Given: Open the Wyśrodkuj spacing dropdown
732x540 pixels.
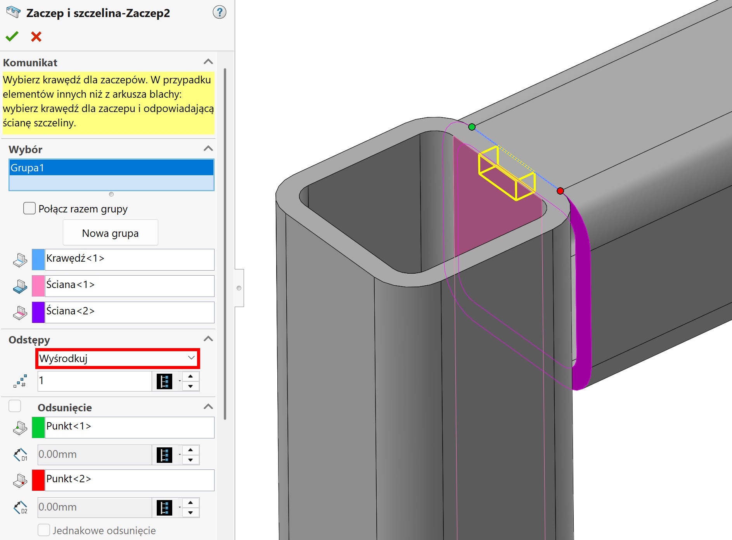Looking at the screenshot, I should [x=118, y=358].
